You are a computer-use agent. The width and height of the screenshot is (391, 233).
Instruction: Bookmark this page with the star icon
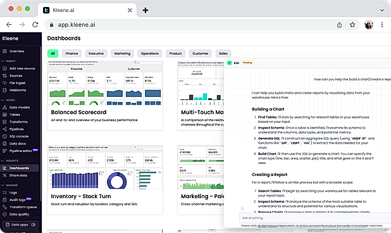(x=352, y=25)
